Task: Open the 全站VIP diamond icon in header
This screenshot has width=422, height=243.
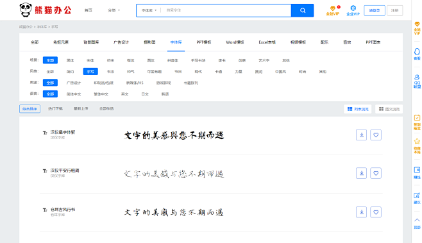Action: (x=333, y=10)
